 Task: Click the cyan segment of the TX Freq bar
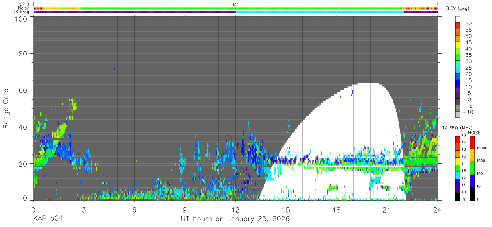320,12
